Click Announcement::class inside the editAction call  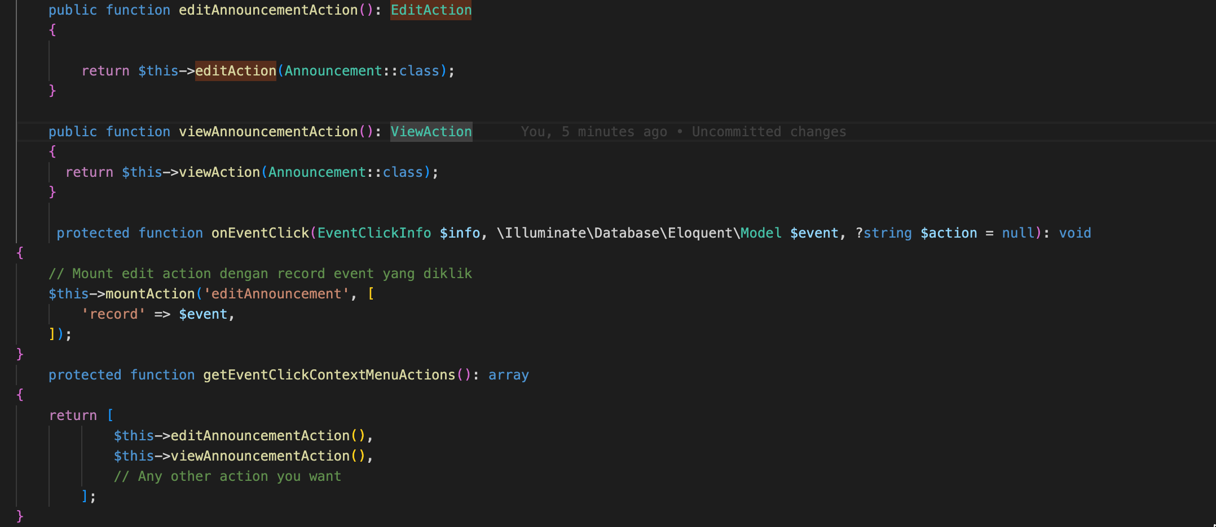pos(362,71)
